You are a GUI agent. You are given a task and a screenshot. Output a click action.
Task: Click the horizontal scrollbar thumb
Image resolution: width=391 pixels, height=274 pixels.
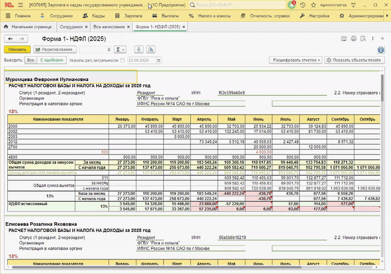coord(156,267)
